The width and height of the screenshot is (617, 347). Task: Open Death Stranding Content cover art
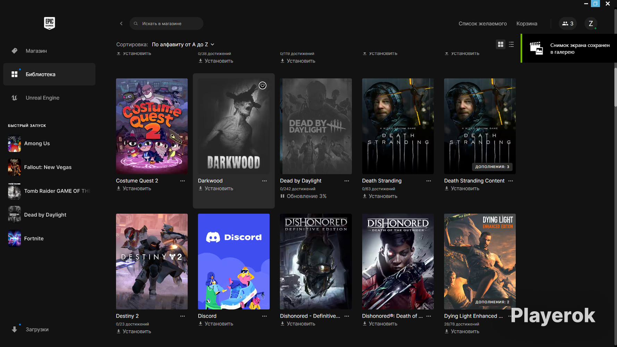tap(480, 126)
